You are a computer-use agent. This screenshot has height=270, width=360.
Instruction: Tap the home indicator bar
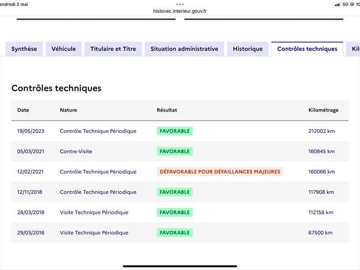tap(180, 266)
